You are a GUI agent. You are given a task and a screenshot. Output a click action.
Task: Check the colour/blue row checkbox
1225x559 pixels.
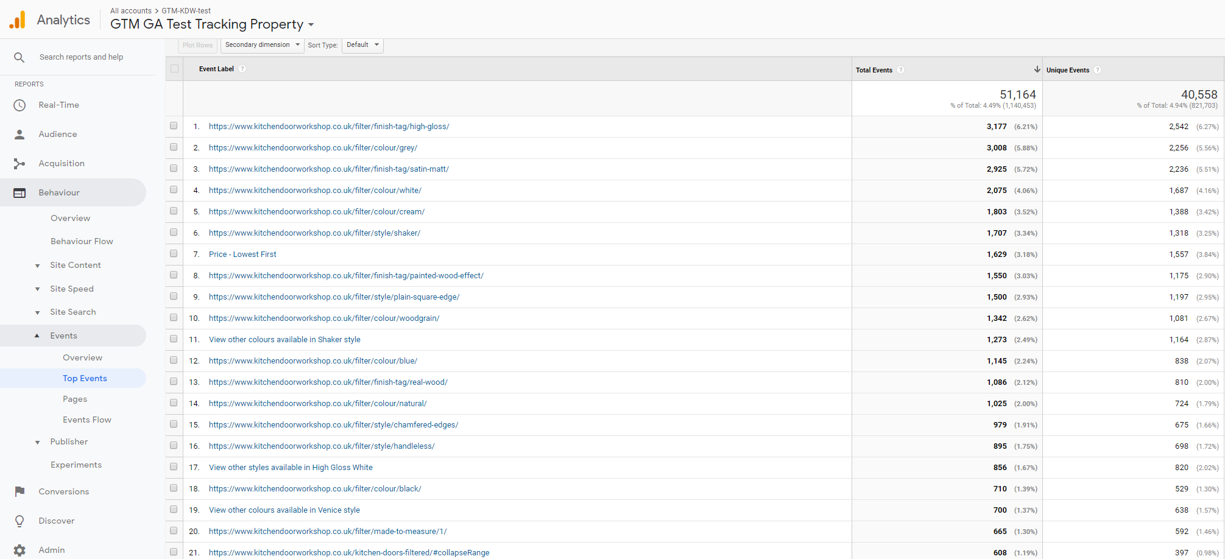pos(174,360)
